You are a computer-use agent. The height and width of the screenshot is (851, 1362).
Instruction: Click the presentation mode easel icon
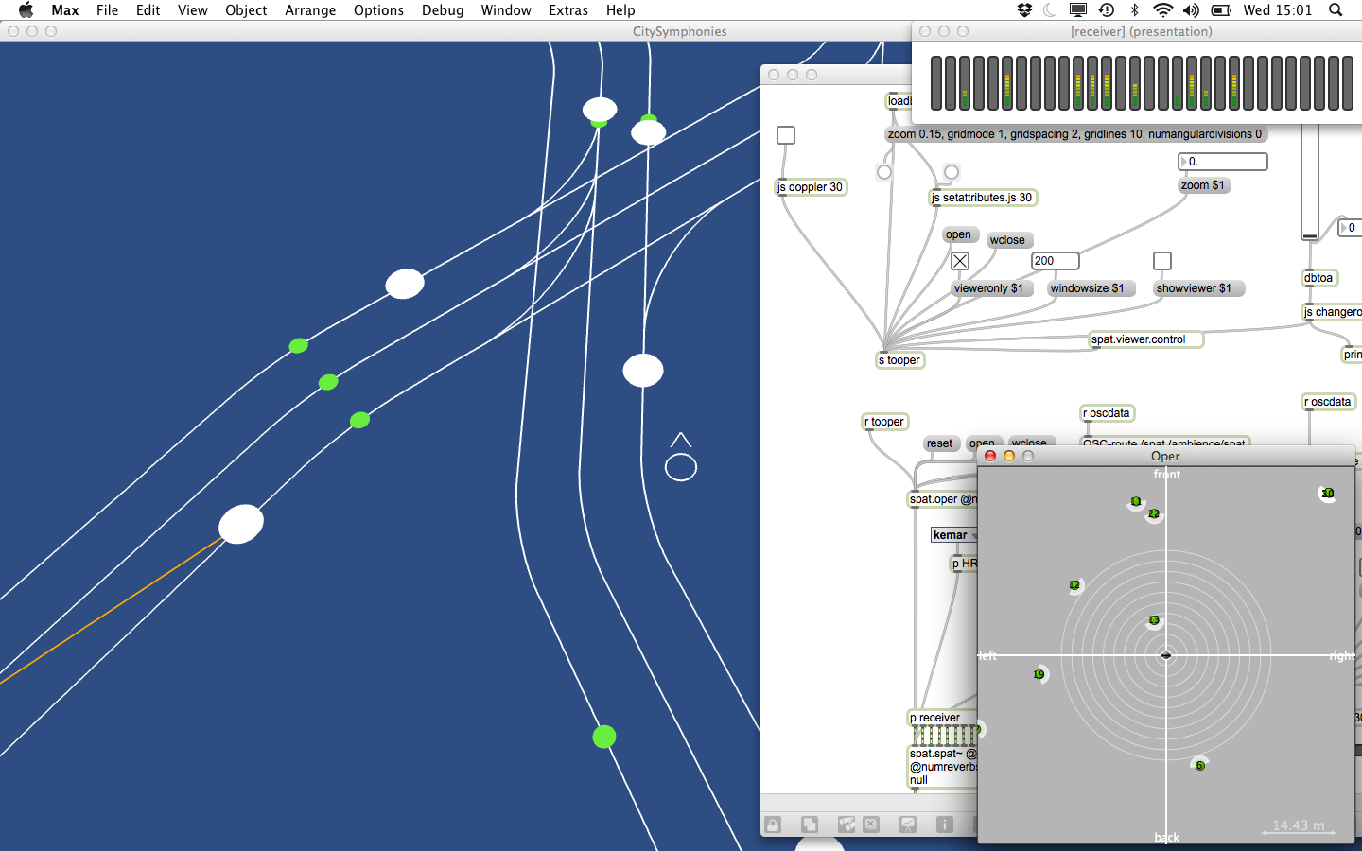pos(908,825)
